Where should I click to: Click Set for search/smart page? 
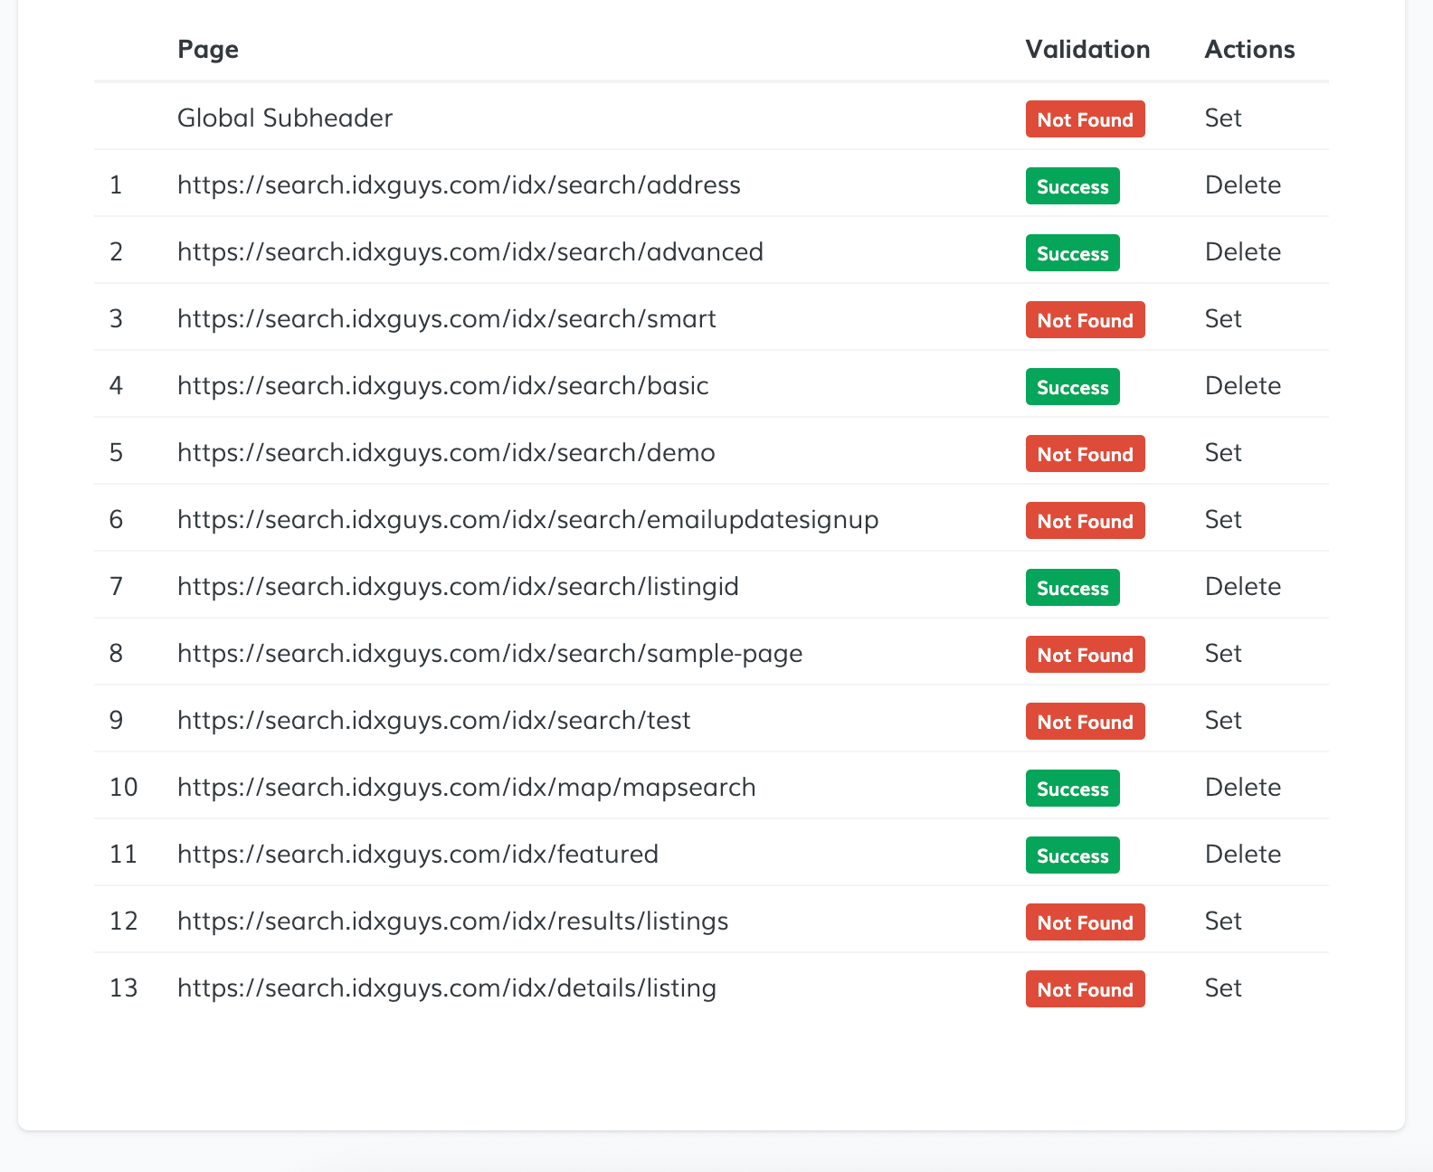click(x=1222, y=319)
